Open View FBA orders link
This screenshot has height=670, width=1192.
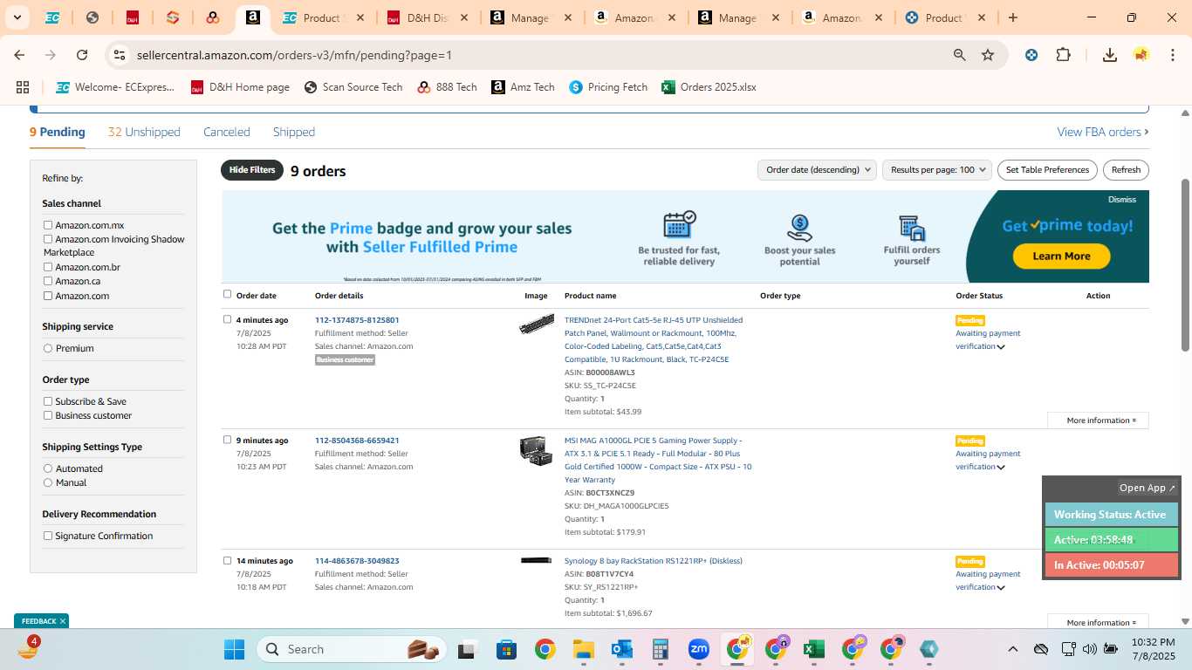[x=1103, y=132]
